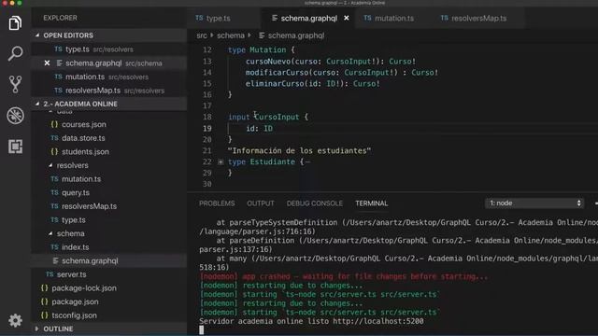The width and height of the screenshot is (598, 336).
Task: Close schema.graphql in Open Editors list
Action: coord(47,63)
